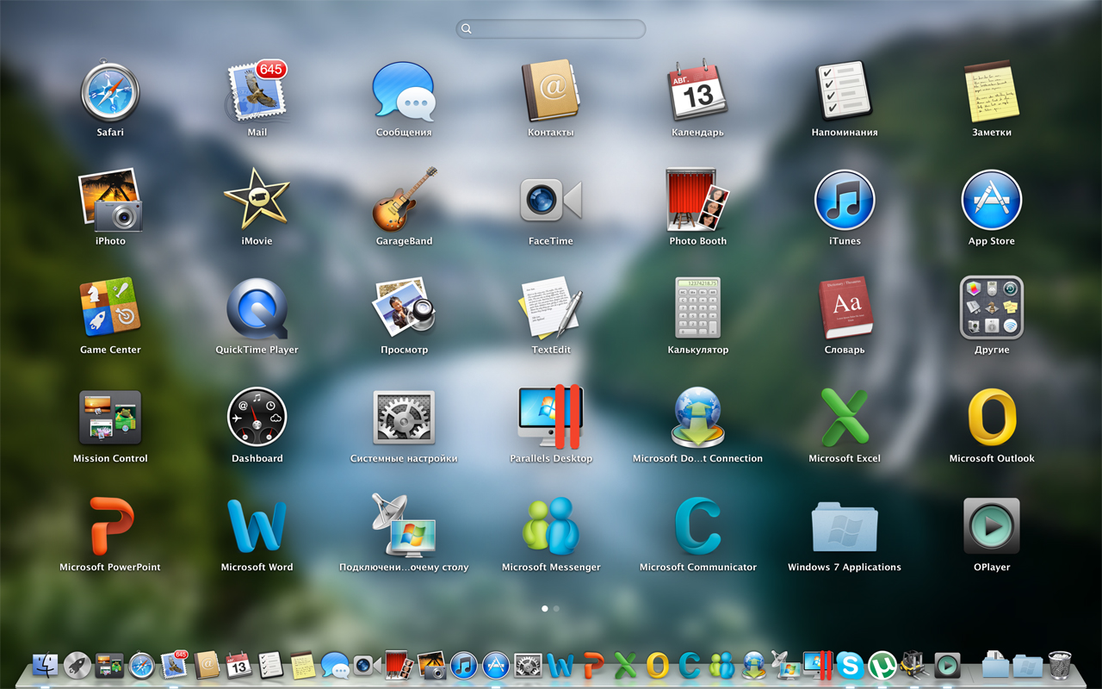The width and height of the screenshot is (1102, 689).
Task: Select first Launchpad page dot
Action: point(545,608)
